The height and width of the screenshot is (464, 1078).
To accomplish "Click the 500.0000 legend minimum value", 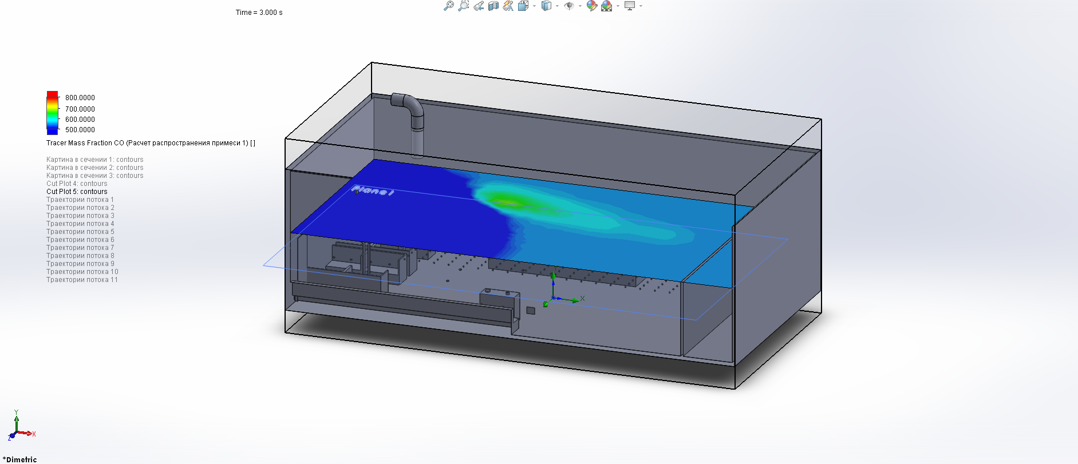I will coord(80,130).
